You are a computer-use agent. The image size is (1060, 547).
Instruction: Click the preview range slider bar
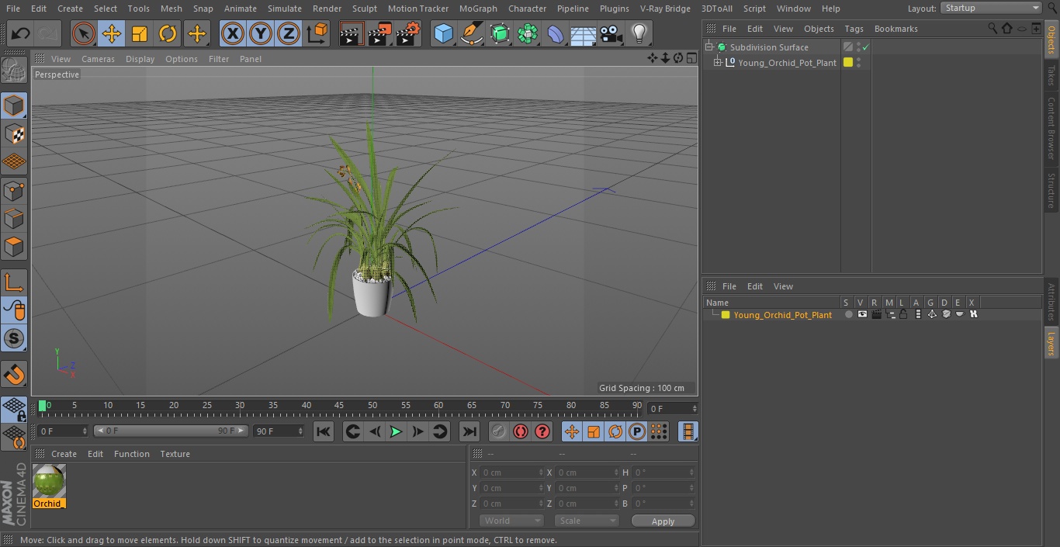click(x=171, y=431)
